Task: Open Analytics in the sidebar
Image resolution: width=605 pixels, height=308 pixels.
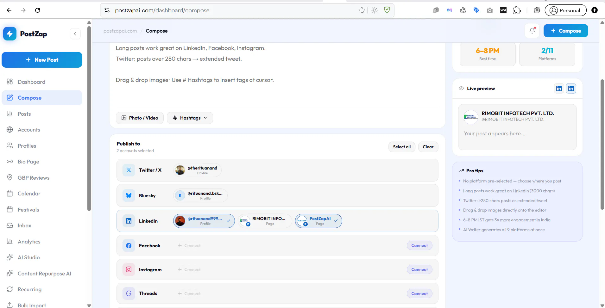Action: [x=42, y=242]
